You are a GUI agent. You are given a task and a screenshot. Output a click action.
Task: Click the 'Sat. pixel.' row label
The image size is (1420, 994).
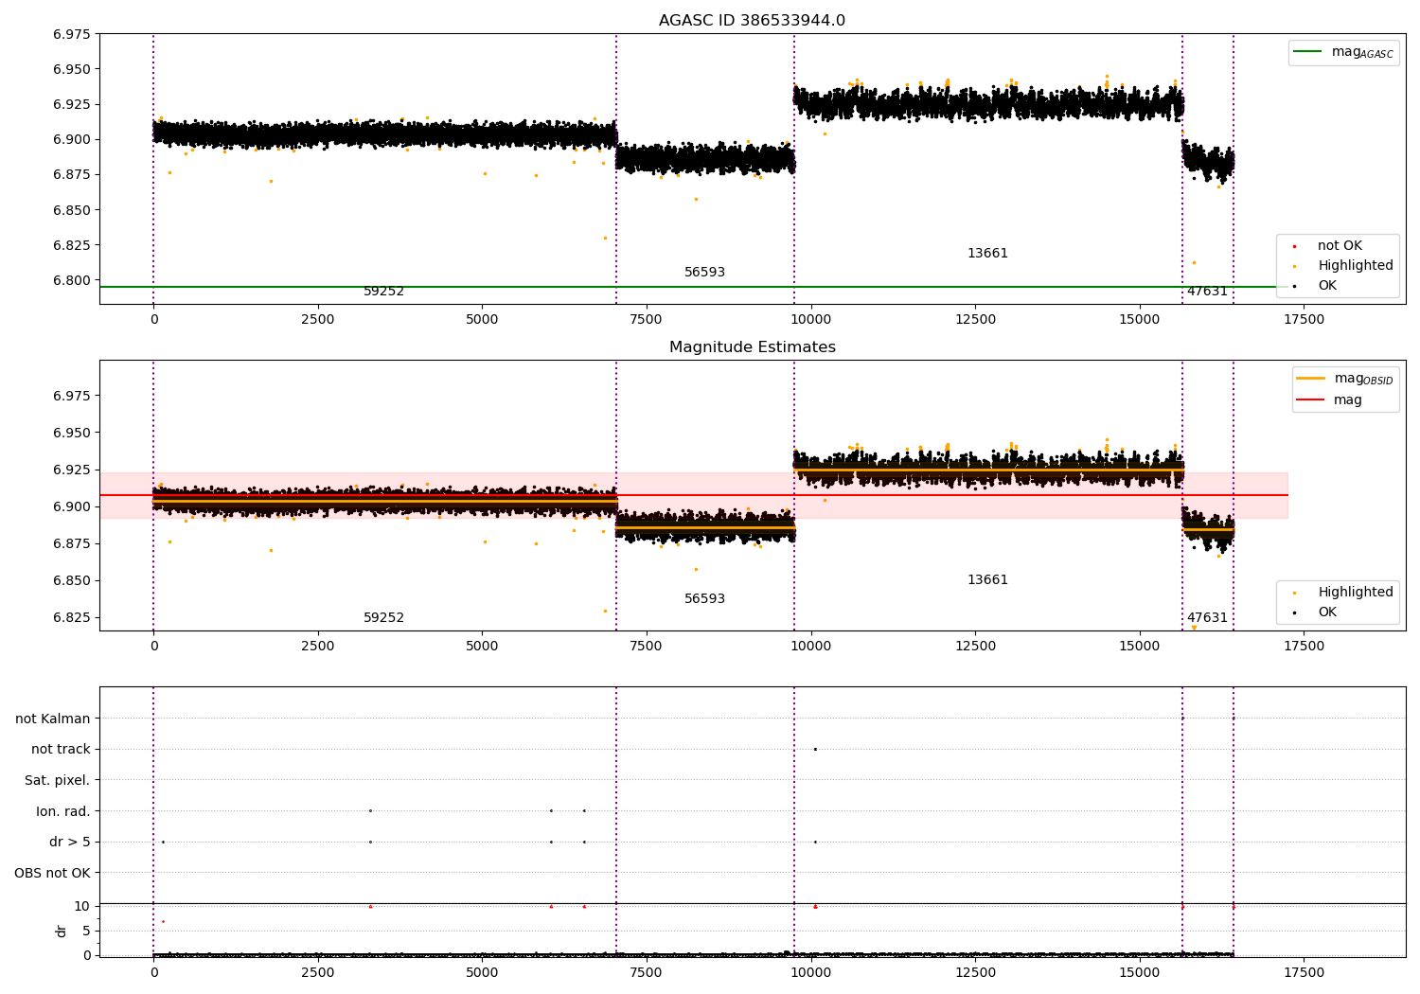pyautogui.click(x=58, y=780)
